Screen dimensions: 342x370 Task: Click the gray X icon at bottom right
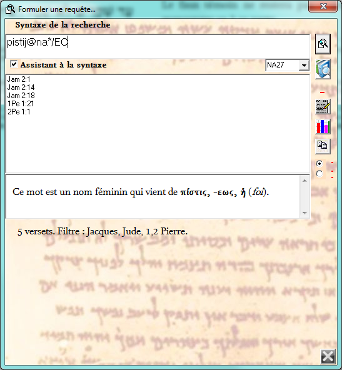328,356
